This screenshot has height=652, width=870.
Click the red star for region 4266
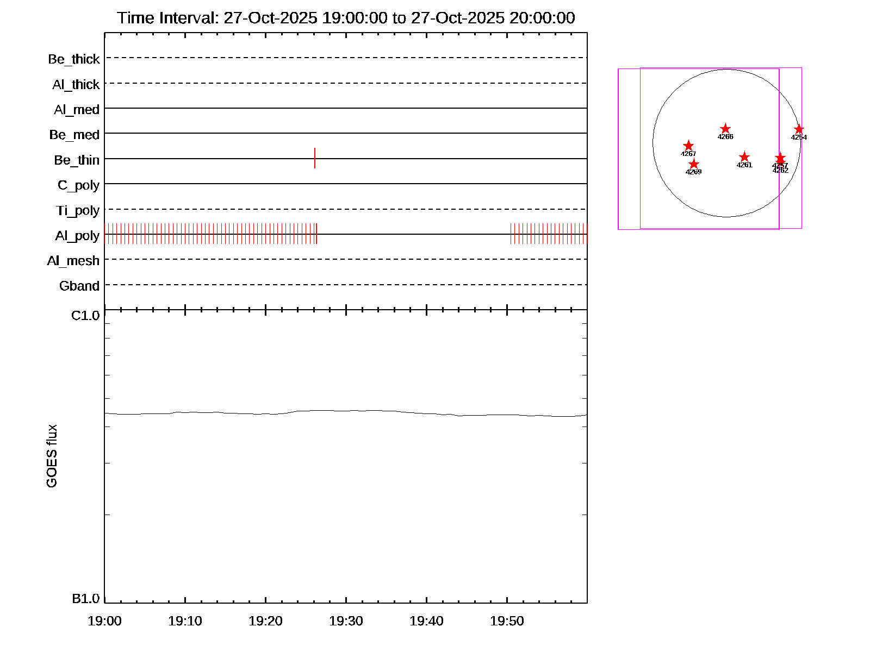(x=725, y=129)
